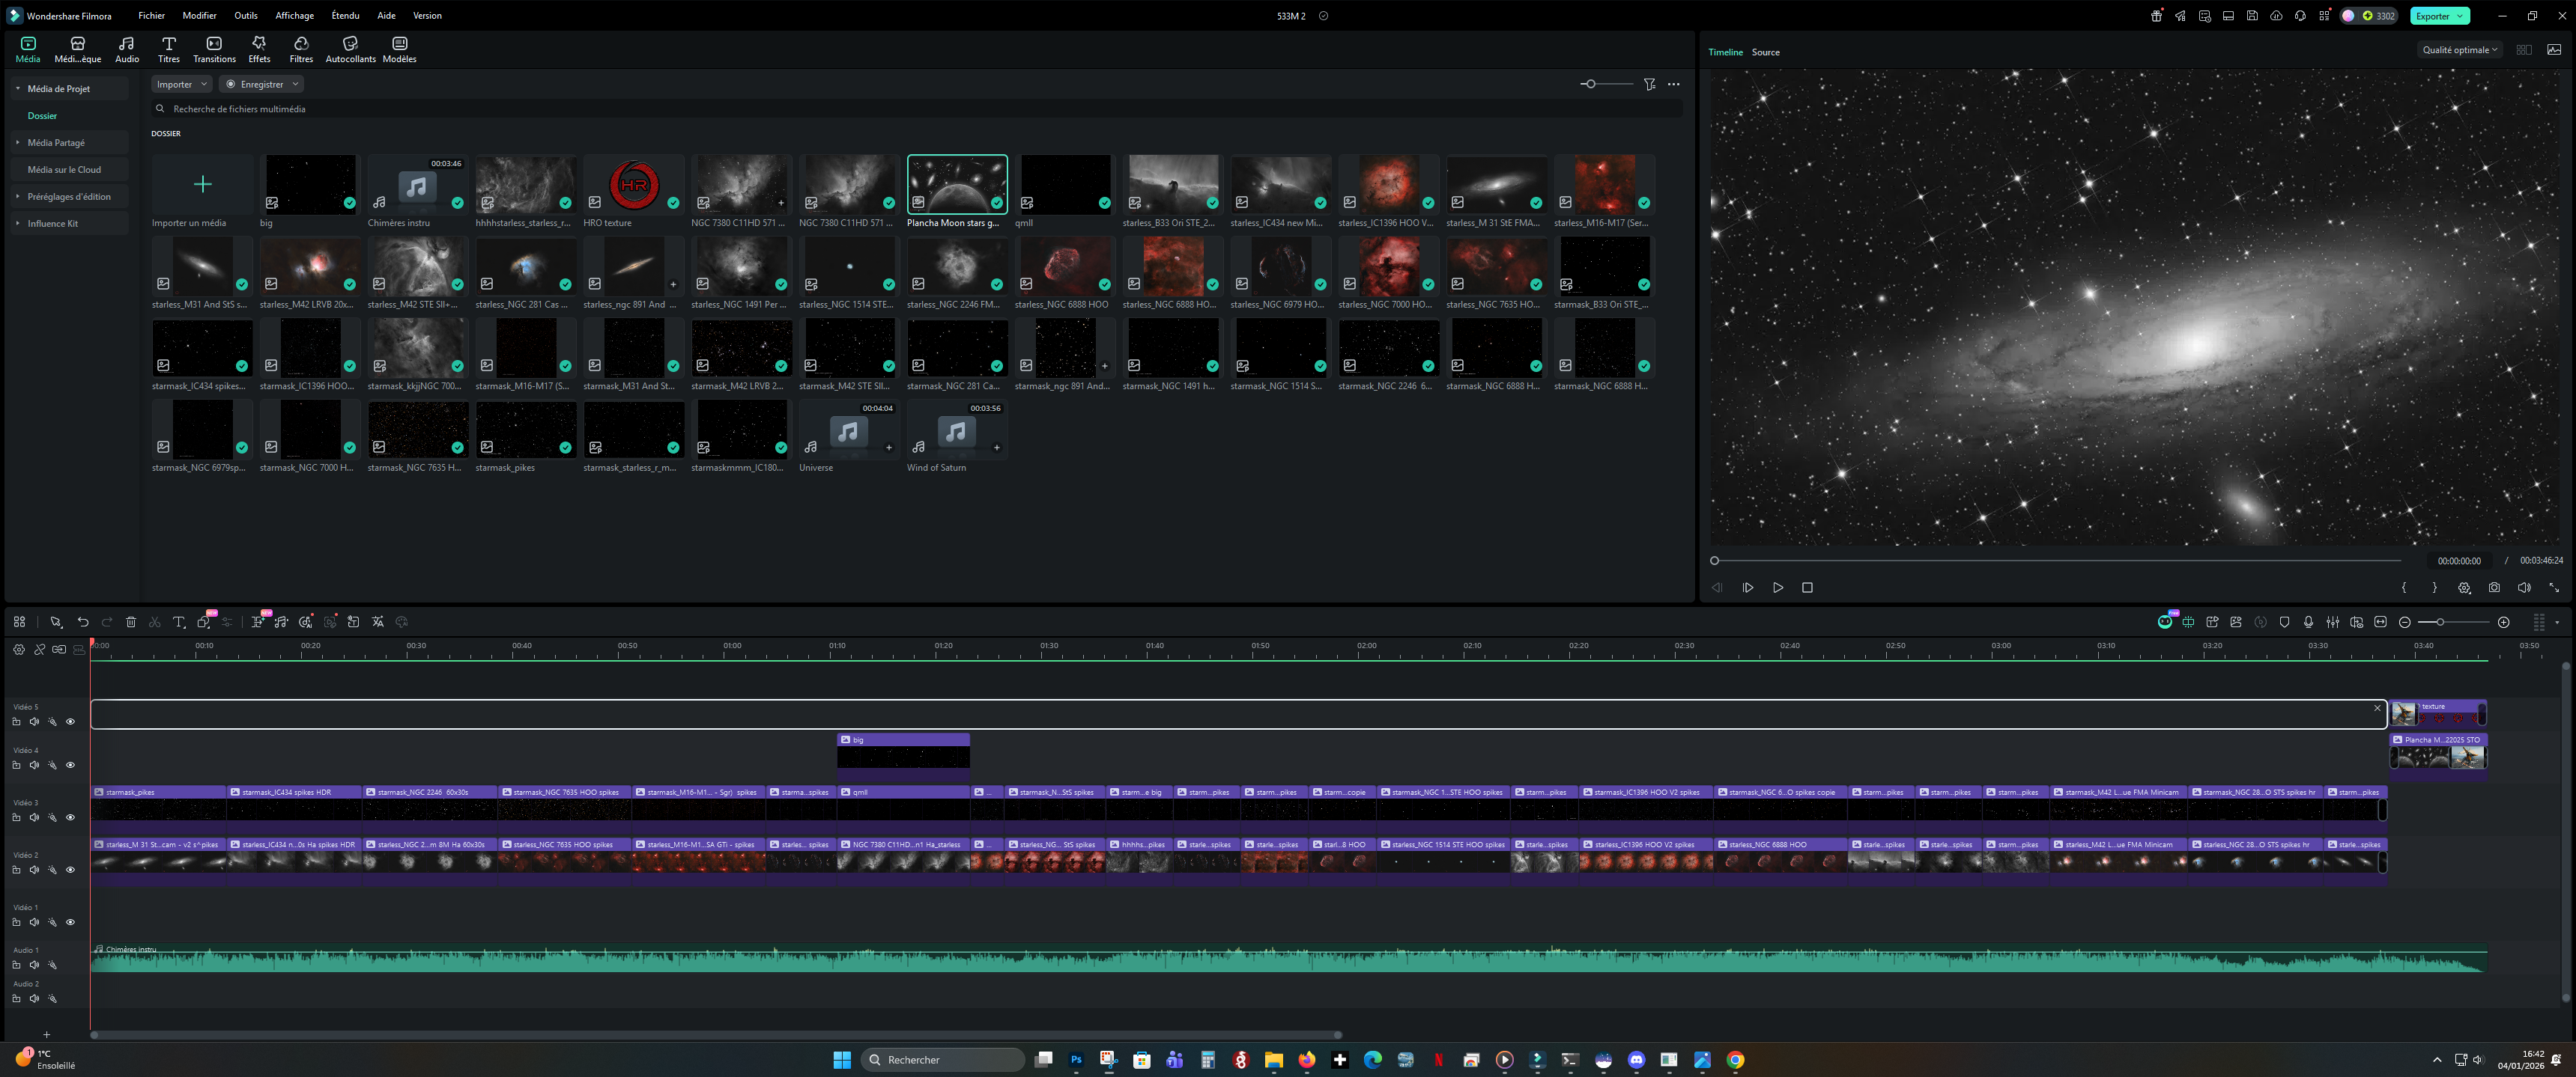Screen dimensions: 2576x1077
Task: Open the Filtres tab
Action: [x=301, y=49]
